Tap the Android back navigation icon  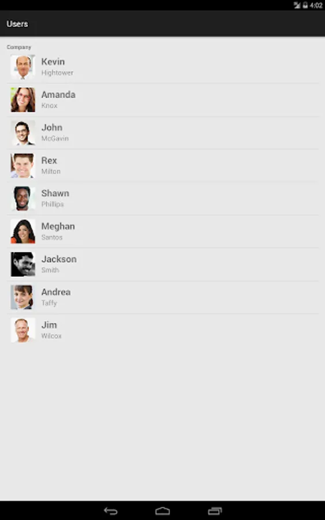pos(111,511)
